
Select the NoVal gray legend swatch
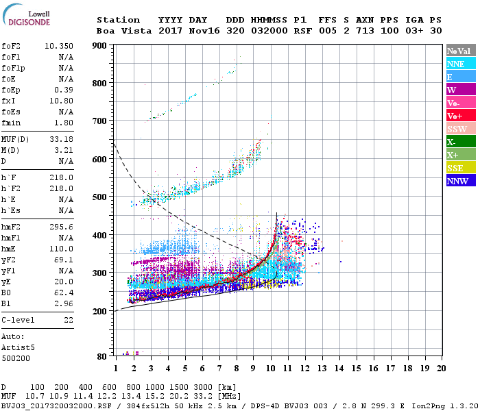(461, 51)
